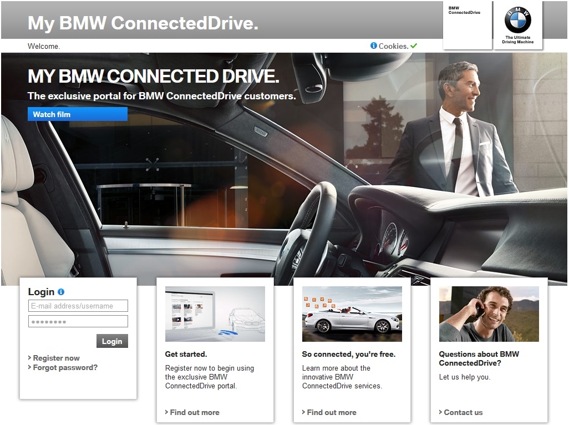
Task: Click the info icon beside Login heading
Action: (61, 292)
